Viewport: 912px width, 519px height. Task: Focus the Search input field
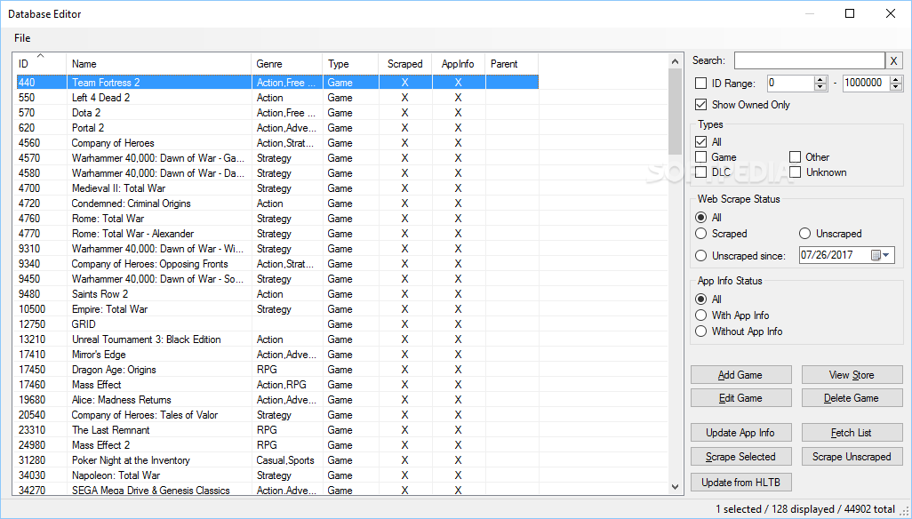[810, 60]
